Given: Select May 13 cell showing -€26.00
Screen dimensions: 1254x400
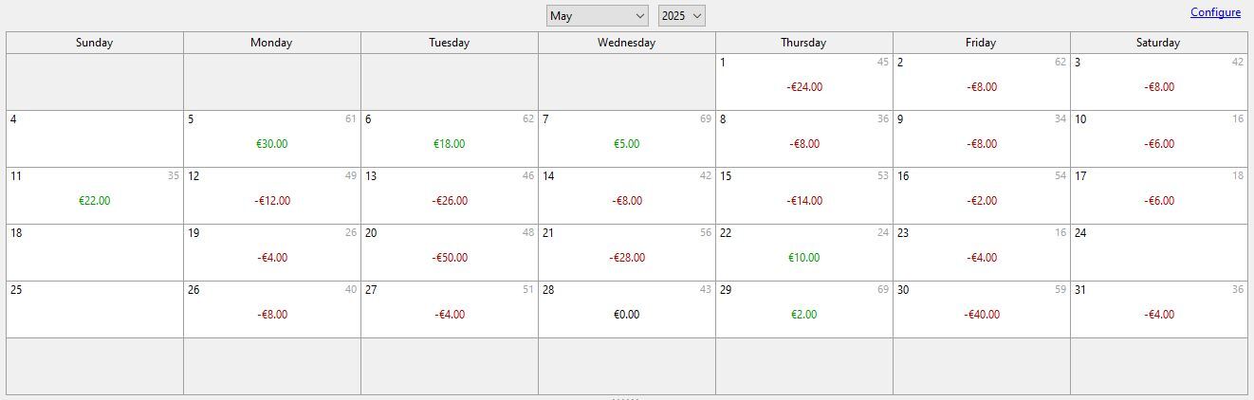Looking at the screenshot, I should pyautogui.click(x=450, y=195).
